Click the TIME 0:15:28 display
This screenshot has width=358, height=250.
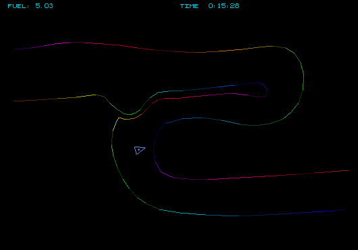click(209, 6)
